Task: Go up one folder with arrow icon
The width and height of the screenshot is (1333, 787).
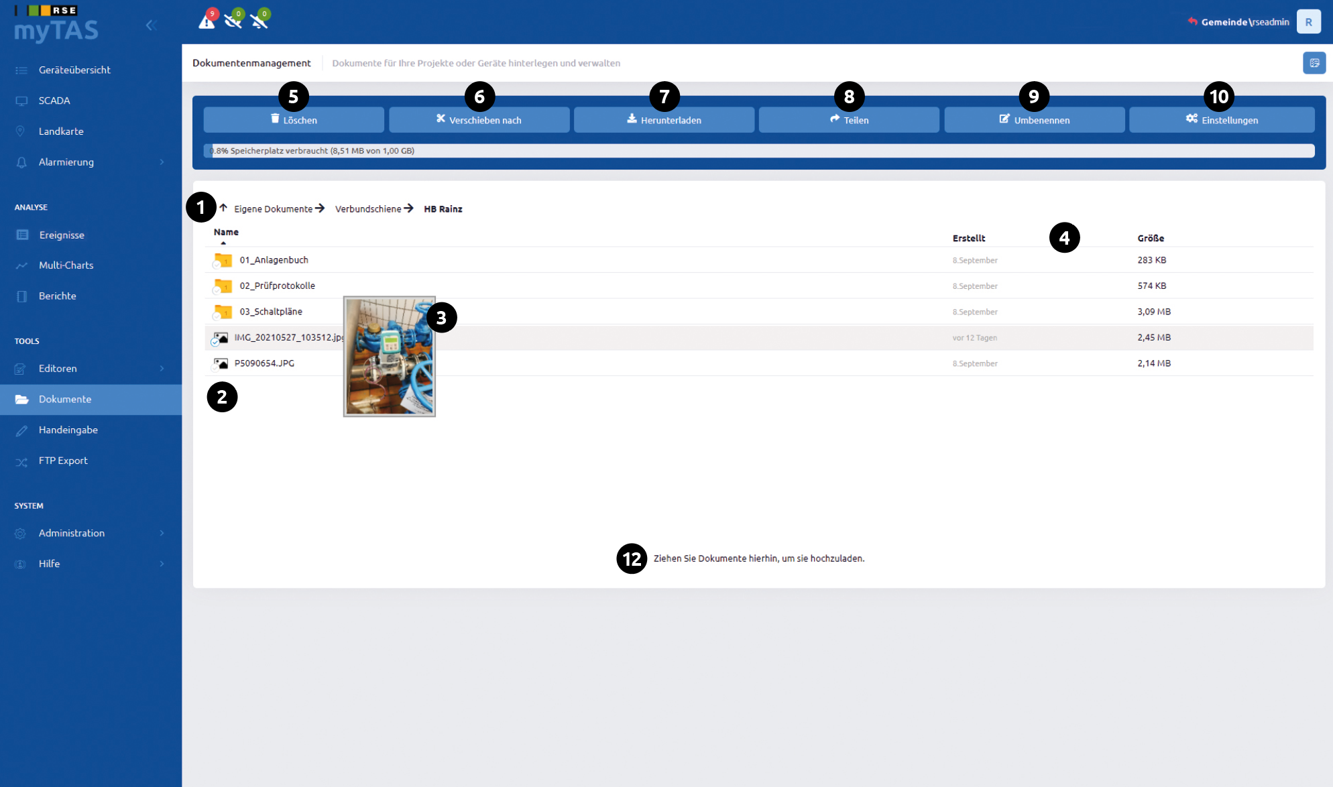Action: point(223,208)
